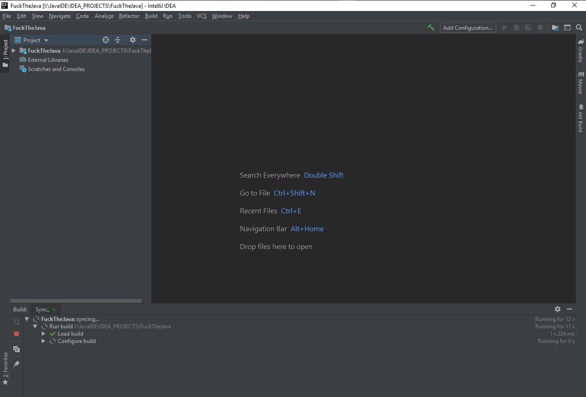This screenshot has width=586, height=397.
Task: Open the VCS menu
Action: (201, 16)
